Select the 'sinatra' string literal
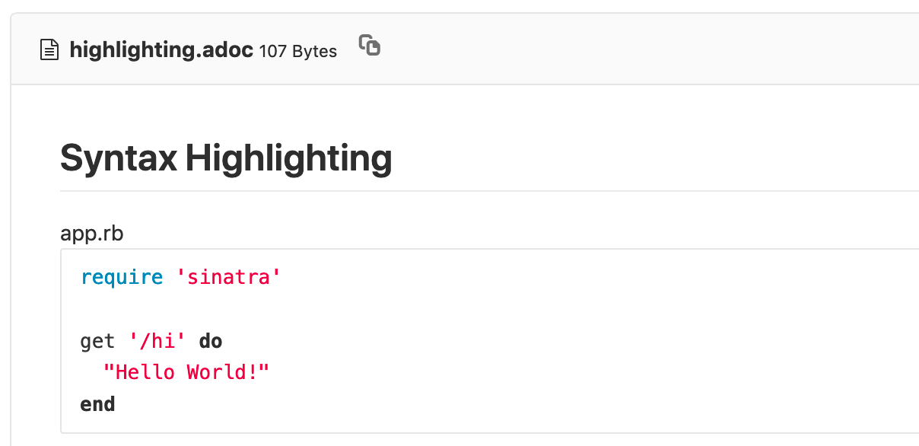This screenshot has height=446, width=919. pos(229,276)
